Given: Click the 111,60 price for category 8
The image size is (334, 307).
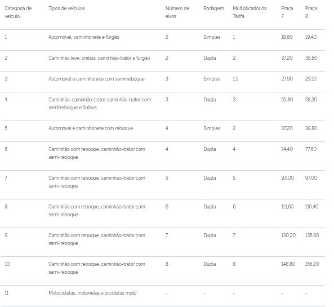Looking at the screenshot, I should (x=287, y=207).
